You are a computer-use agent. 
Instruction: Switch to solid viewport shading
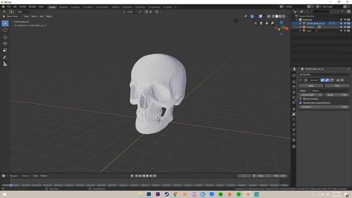277,16
